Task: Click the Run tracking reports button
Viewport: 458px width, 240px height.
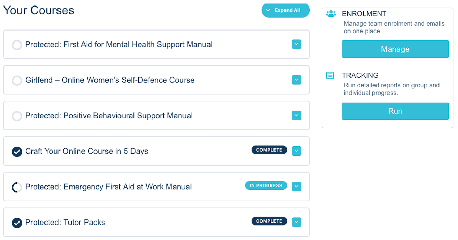Action: pyautogui.click(x=395, y=111)
